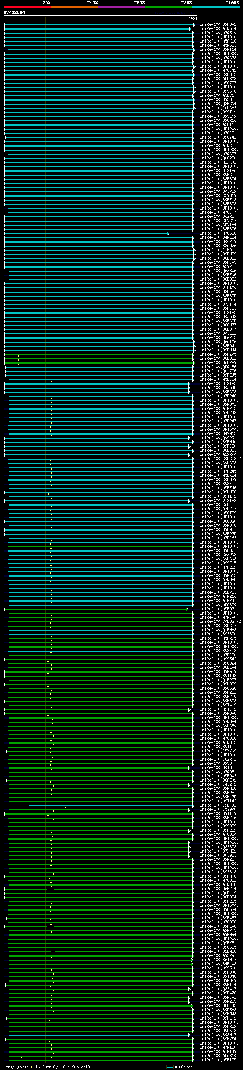The height and width of the screenshot is (1070, 243).
Task: Click the red 20% identity legend segment
Action: click(27, 7)
